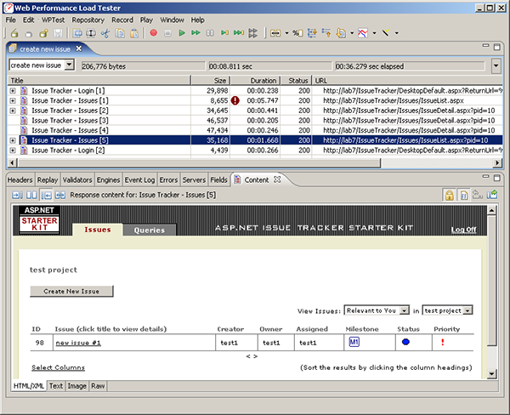
Task: Click the branching arrows replay icon
Action: (252, 33)
